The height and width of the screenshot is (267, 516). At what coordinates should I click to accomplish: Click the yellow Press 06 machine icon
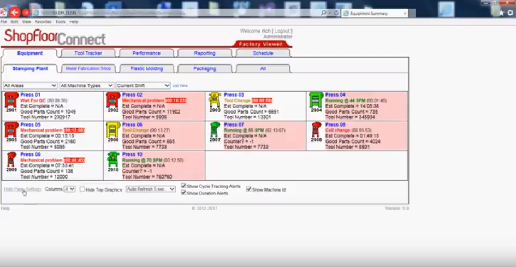pyautogui.click(x=112, y=130)
